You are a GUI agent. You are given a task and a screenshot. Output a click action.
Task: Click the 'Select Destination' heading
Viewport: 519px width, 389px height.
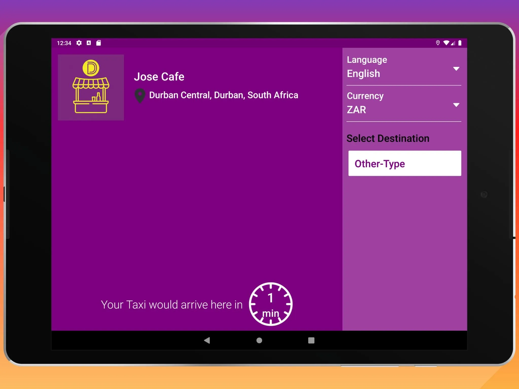388,138
